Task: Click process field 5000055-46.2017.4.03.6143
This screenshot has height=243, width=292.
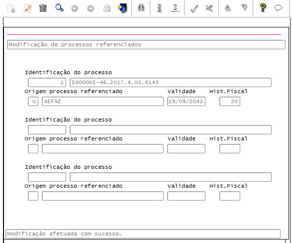Action: pyautogui.click(x=171, y=82)
